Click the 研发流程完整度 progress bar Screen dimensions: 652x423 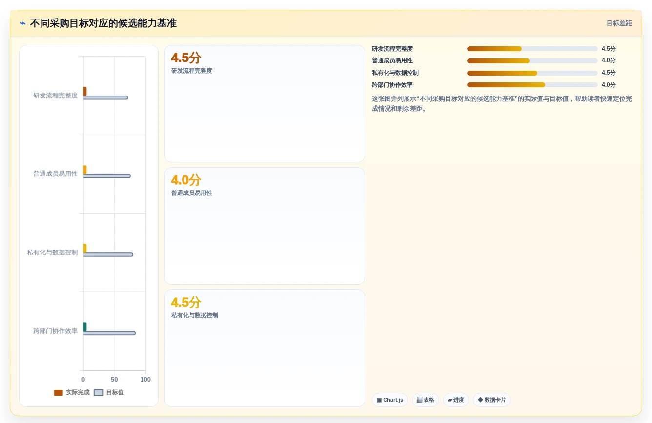coord(532,49)
